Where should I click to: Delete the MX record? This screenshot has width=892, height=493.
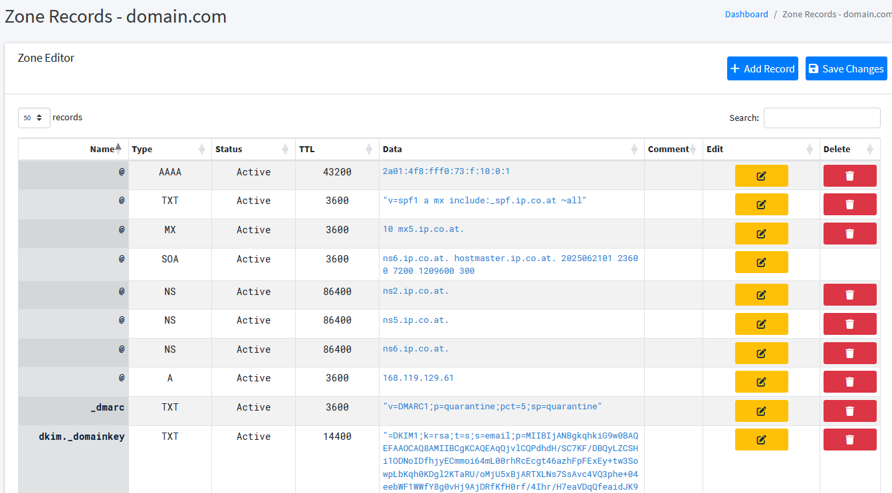849,233
